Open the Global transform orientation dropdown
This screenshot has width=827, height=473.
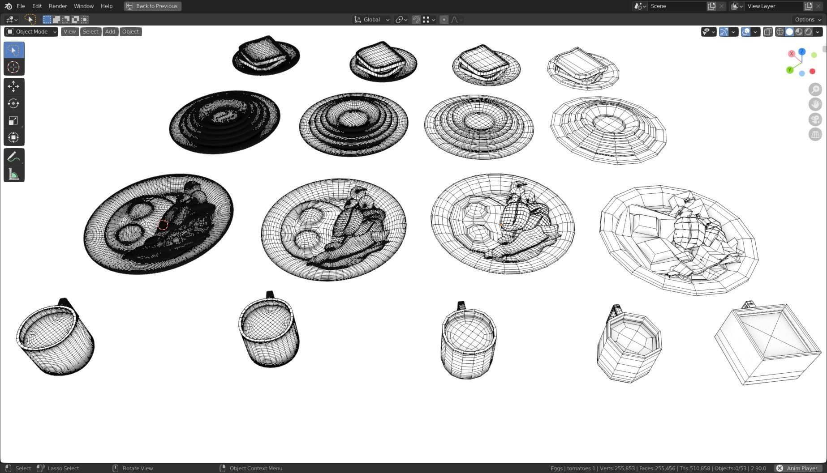[x=371, y=20]
